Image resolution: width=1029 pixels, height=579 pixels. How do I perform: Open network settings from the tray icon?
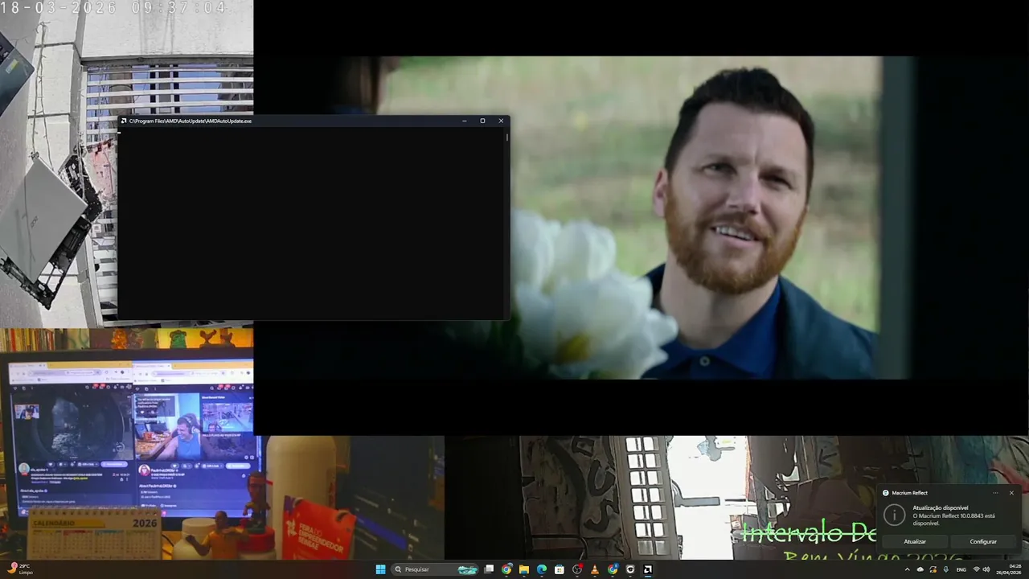[977, 569]
